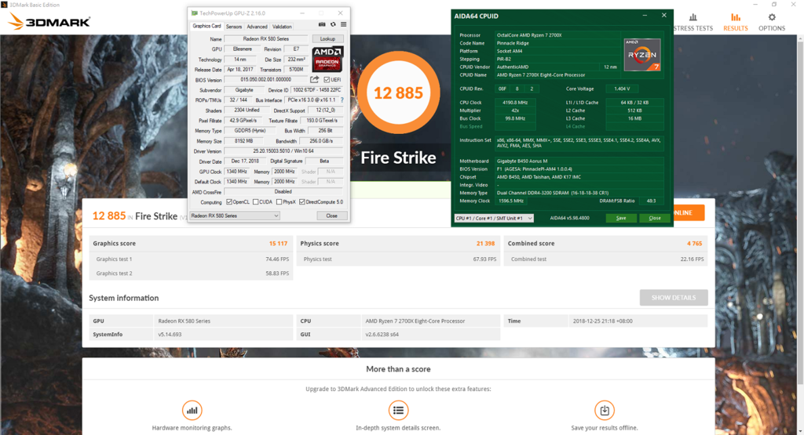This screenshot has height=435, width=804.
Task: Click the SystemInfo version v5.14.693
Action: pyautogui.click(x=170, y=335)
